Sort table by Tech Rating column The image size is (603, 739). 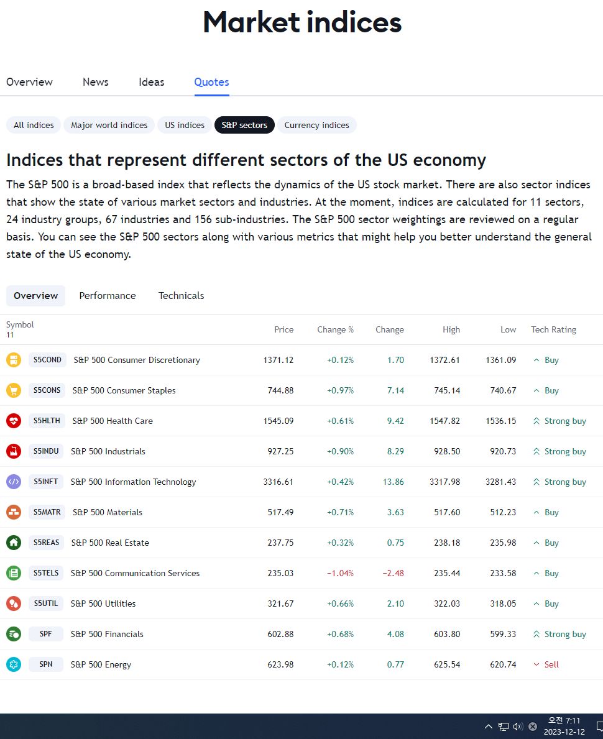coord(553,329)
